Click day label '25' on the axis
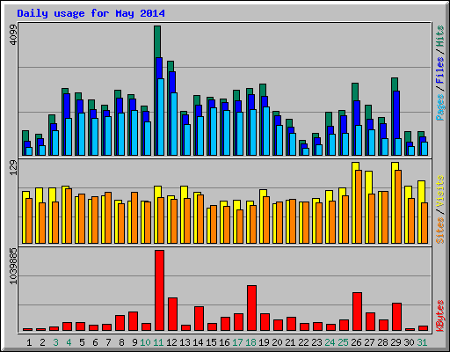The height and width of the screenshot is (352, 450). 343,342
